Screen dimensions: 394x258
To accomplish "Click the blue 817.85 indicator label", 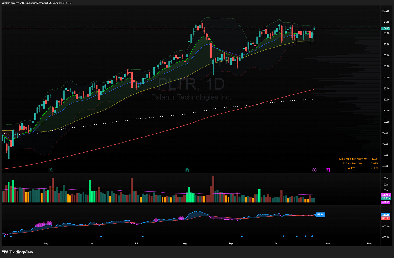I will tap(386, 215).
